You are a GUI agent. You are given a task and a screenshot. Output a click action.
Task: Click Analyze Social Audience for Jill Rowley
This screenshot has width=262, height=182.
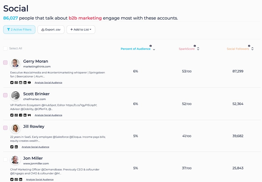[35, 147]
